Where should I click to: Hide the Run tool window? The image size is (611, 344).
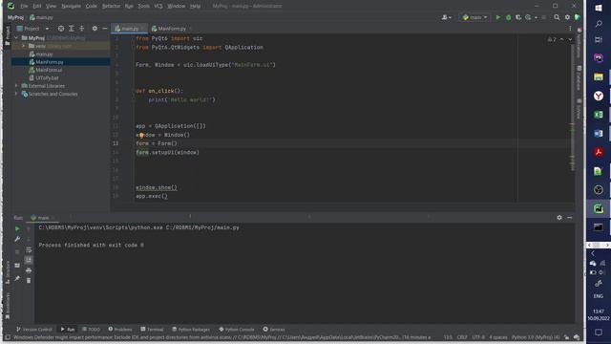(x=570, y=218)
